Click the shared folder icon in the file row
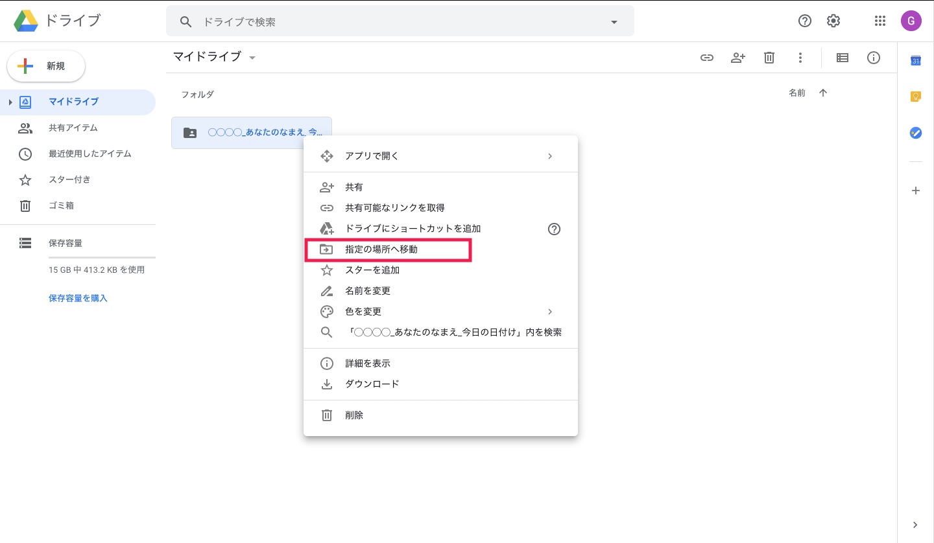934x543 pixels. (x=190, y=132)
